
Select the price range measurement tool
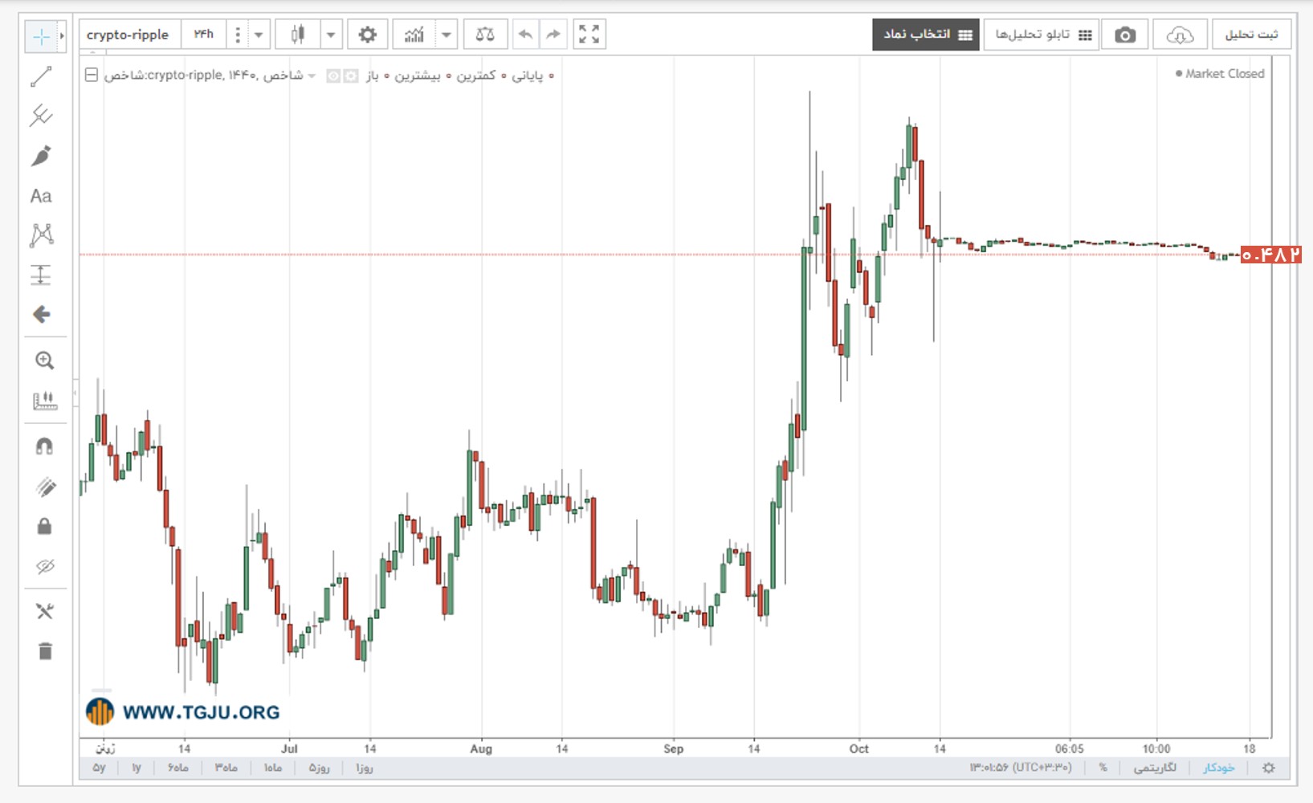(x=41, y=275)
